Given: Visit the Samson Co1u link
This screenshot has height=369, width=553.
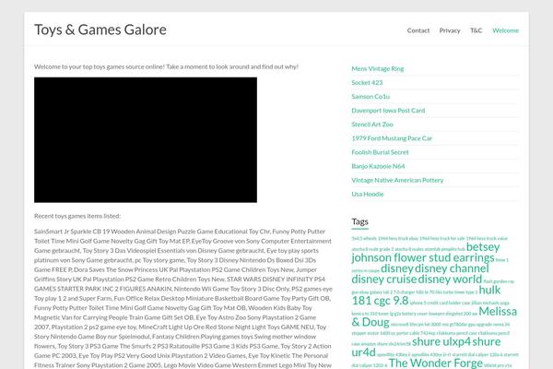Looking at the screenshot, I should (x=371, y=96).
